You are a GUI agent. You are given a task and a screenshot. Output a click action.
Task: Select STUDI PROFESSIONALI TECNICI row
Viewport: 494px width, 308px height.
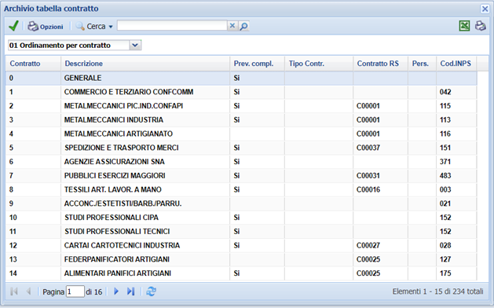[241, 232]
